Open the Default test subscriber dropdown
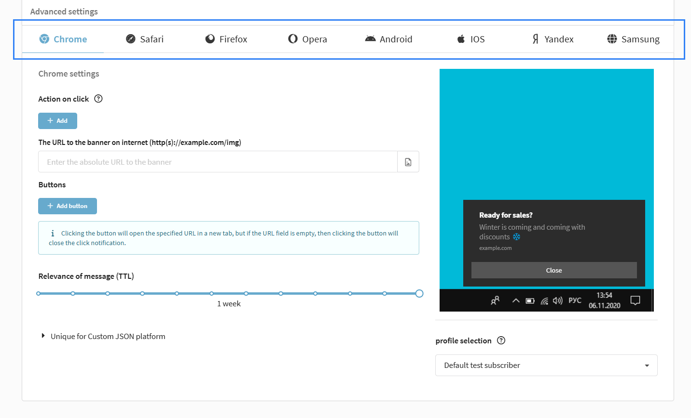 coord(546,366)
